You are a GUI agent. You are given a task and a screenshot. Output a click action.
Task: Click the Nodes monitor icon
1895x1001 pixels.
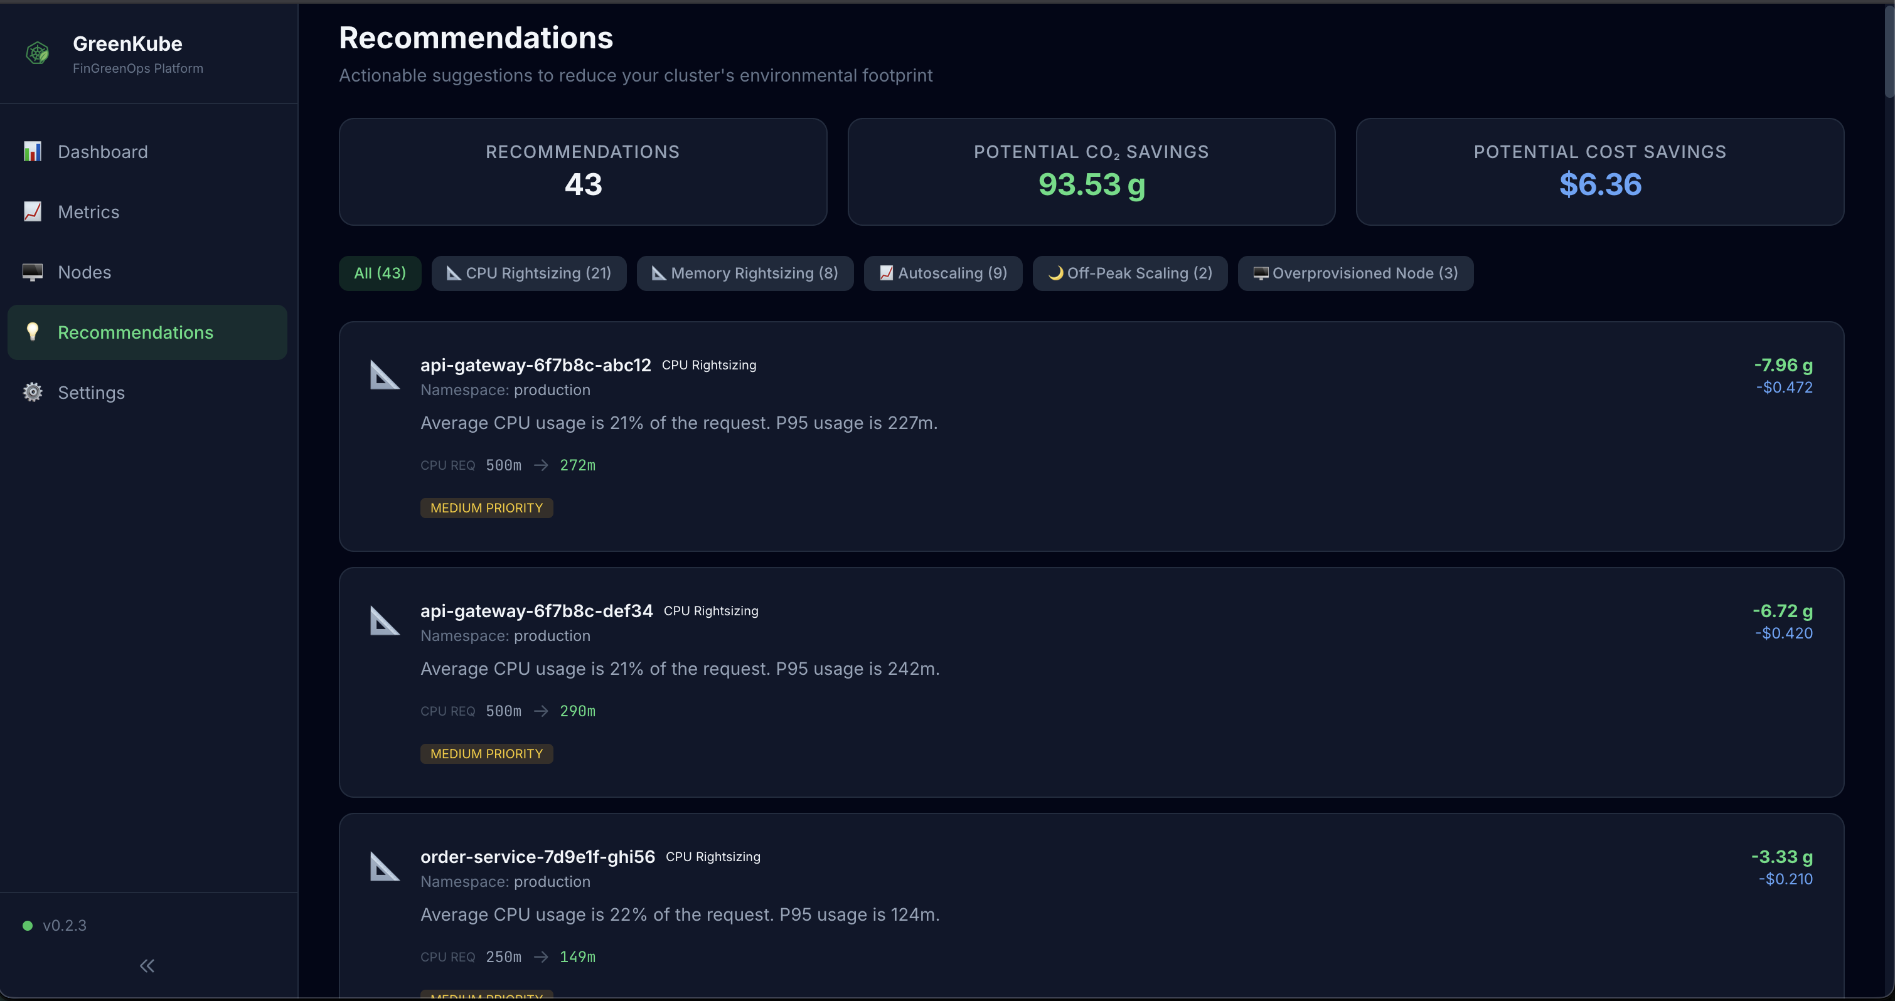(x=33, y=272)
